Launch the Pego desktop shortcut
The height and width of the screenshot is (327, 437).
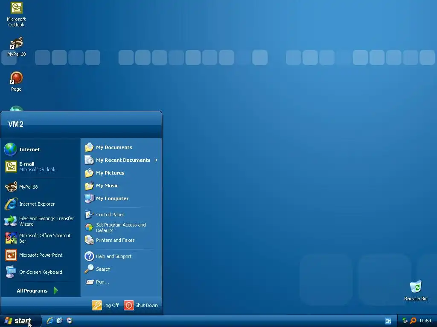(x=16, y=81)
